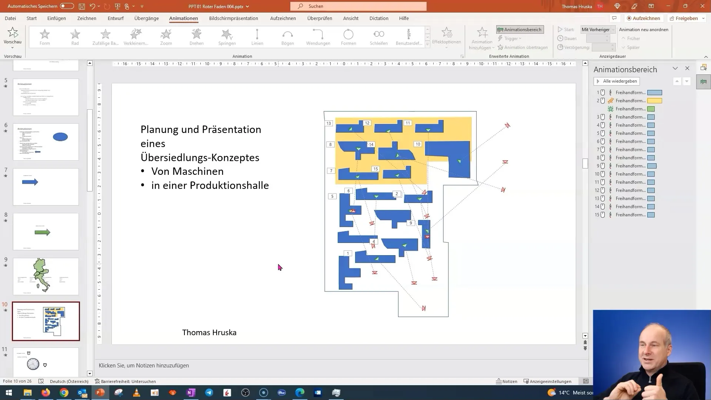
Task: Switch to normal view icon in status bar
Action: (x=586, y=381)
